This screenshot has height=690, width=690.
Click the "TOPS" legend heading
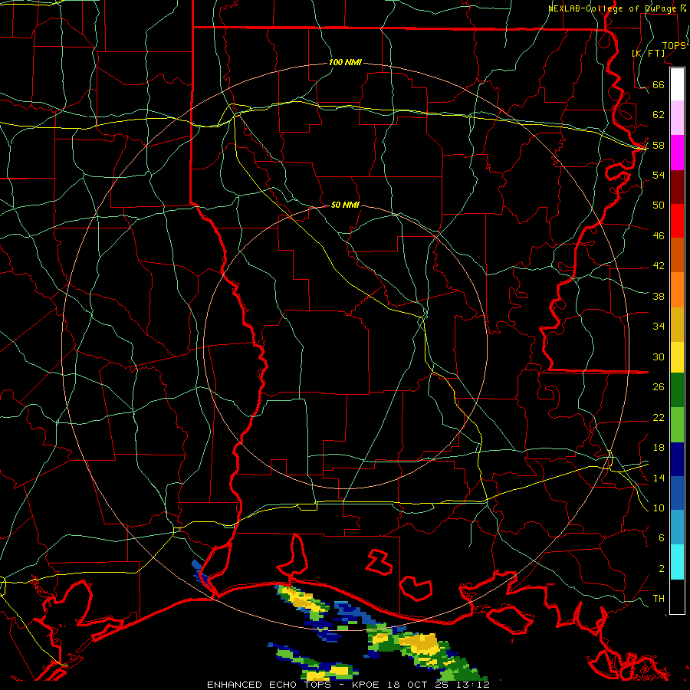coord(674,46)
